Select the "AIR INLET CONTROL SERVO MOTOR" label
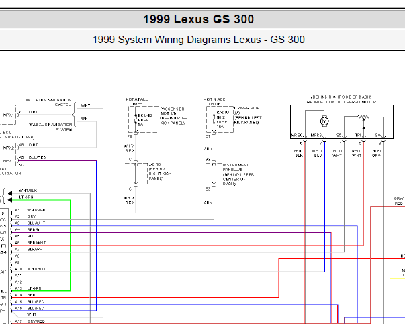This screenshot has width=405, height=324. pyautogui.click(x=341, y=102)
